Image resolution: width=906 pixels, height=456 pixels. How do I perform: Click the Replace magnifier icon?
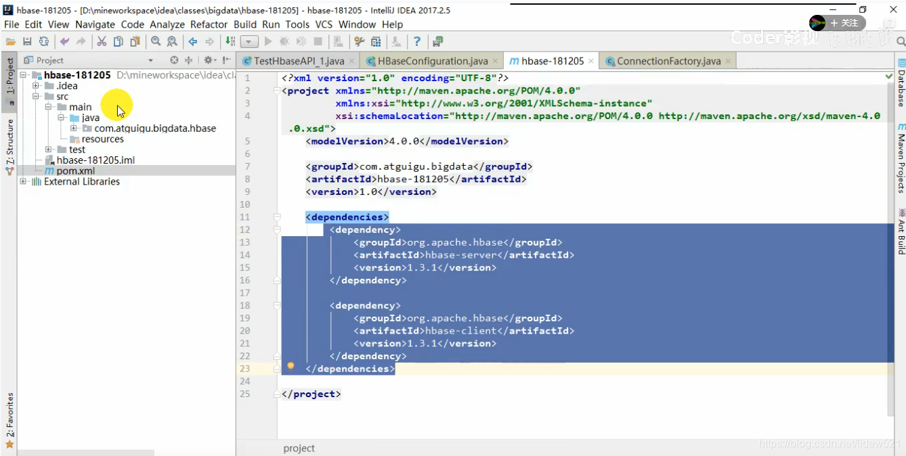(172, 42)
